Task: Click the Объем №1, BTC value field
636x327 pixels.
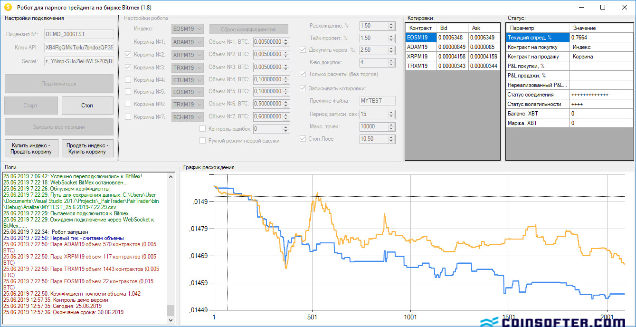Action: click(271, 42)
